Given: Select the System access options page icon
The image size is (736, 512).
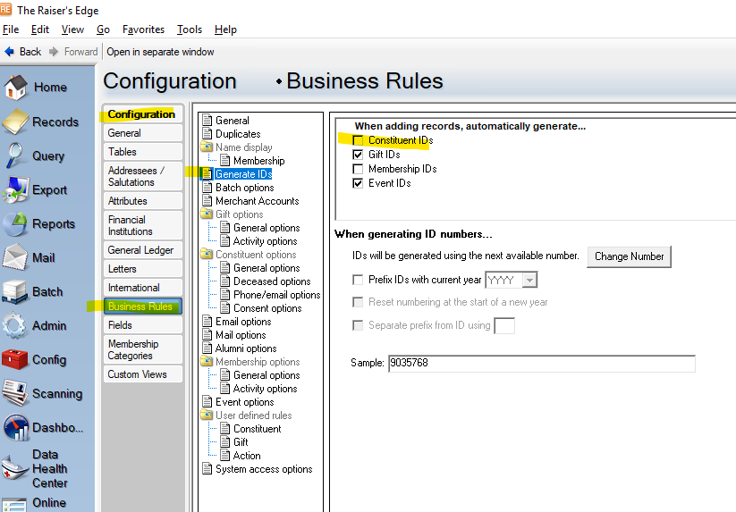Looking at the screenshot, I should tap(207, 469).
